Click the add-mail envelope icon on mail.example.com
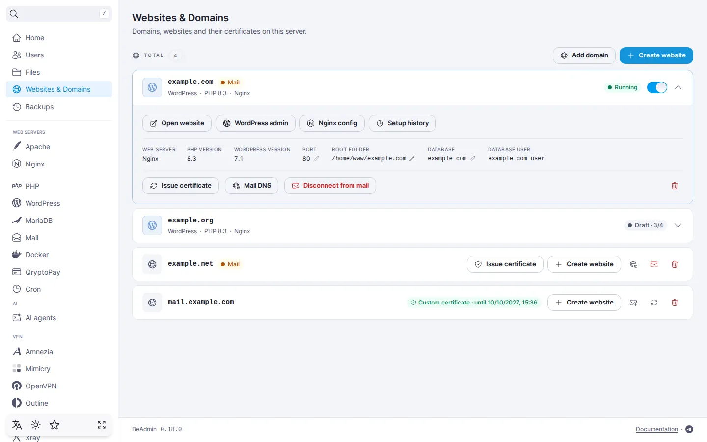 [x=633, y=303]
